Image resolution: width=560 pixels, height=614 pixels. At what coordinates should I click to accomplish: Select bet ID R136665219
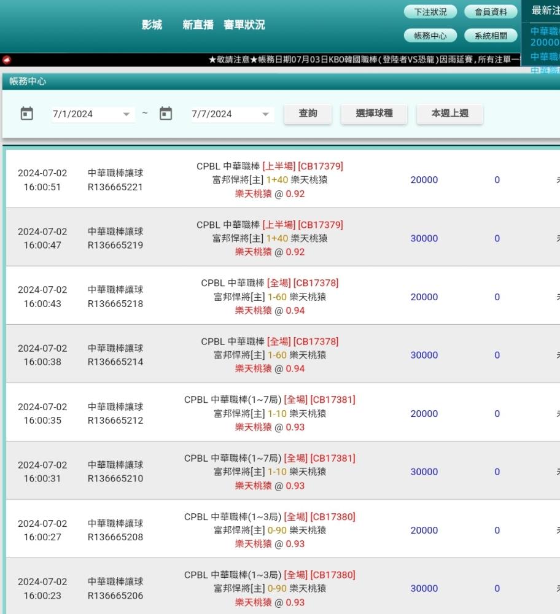coord(115,245)
